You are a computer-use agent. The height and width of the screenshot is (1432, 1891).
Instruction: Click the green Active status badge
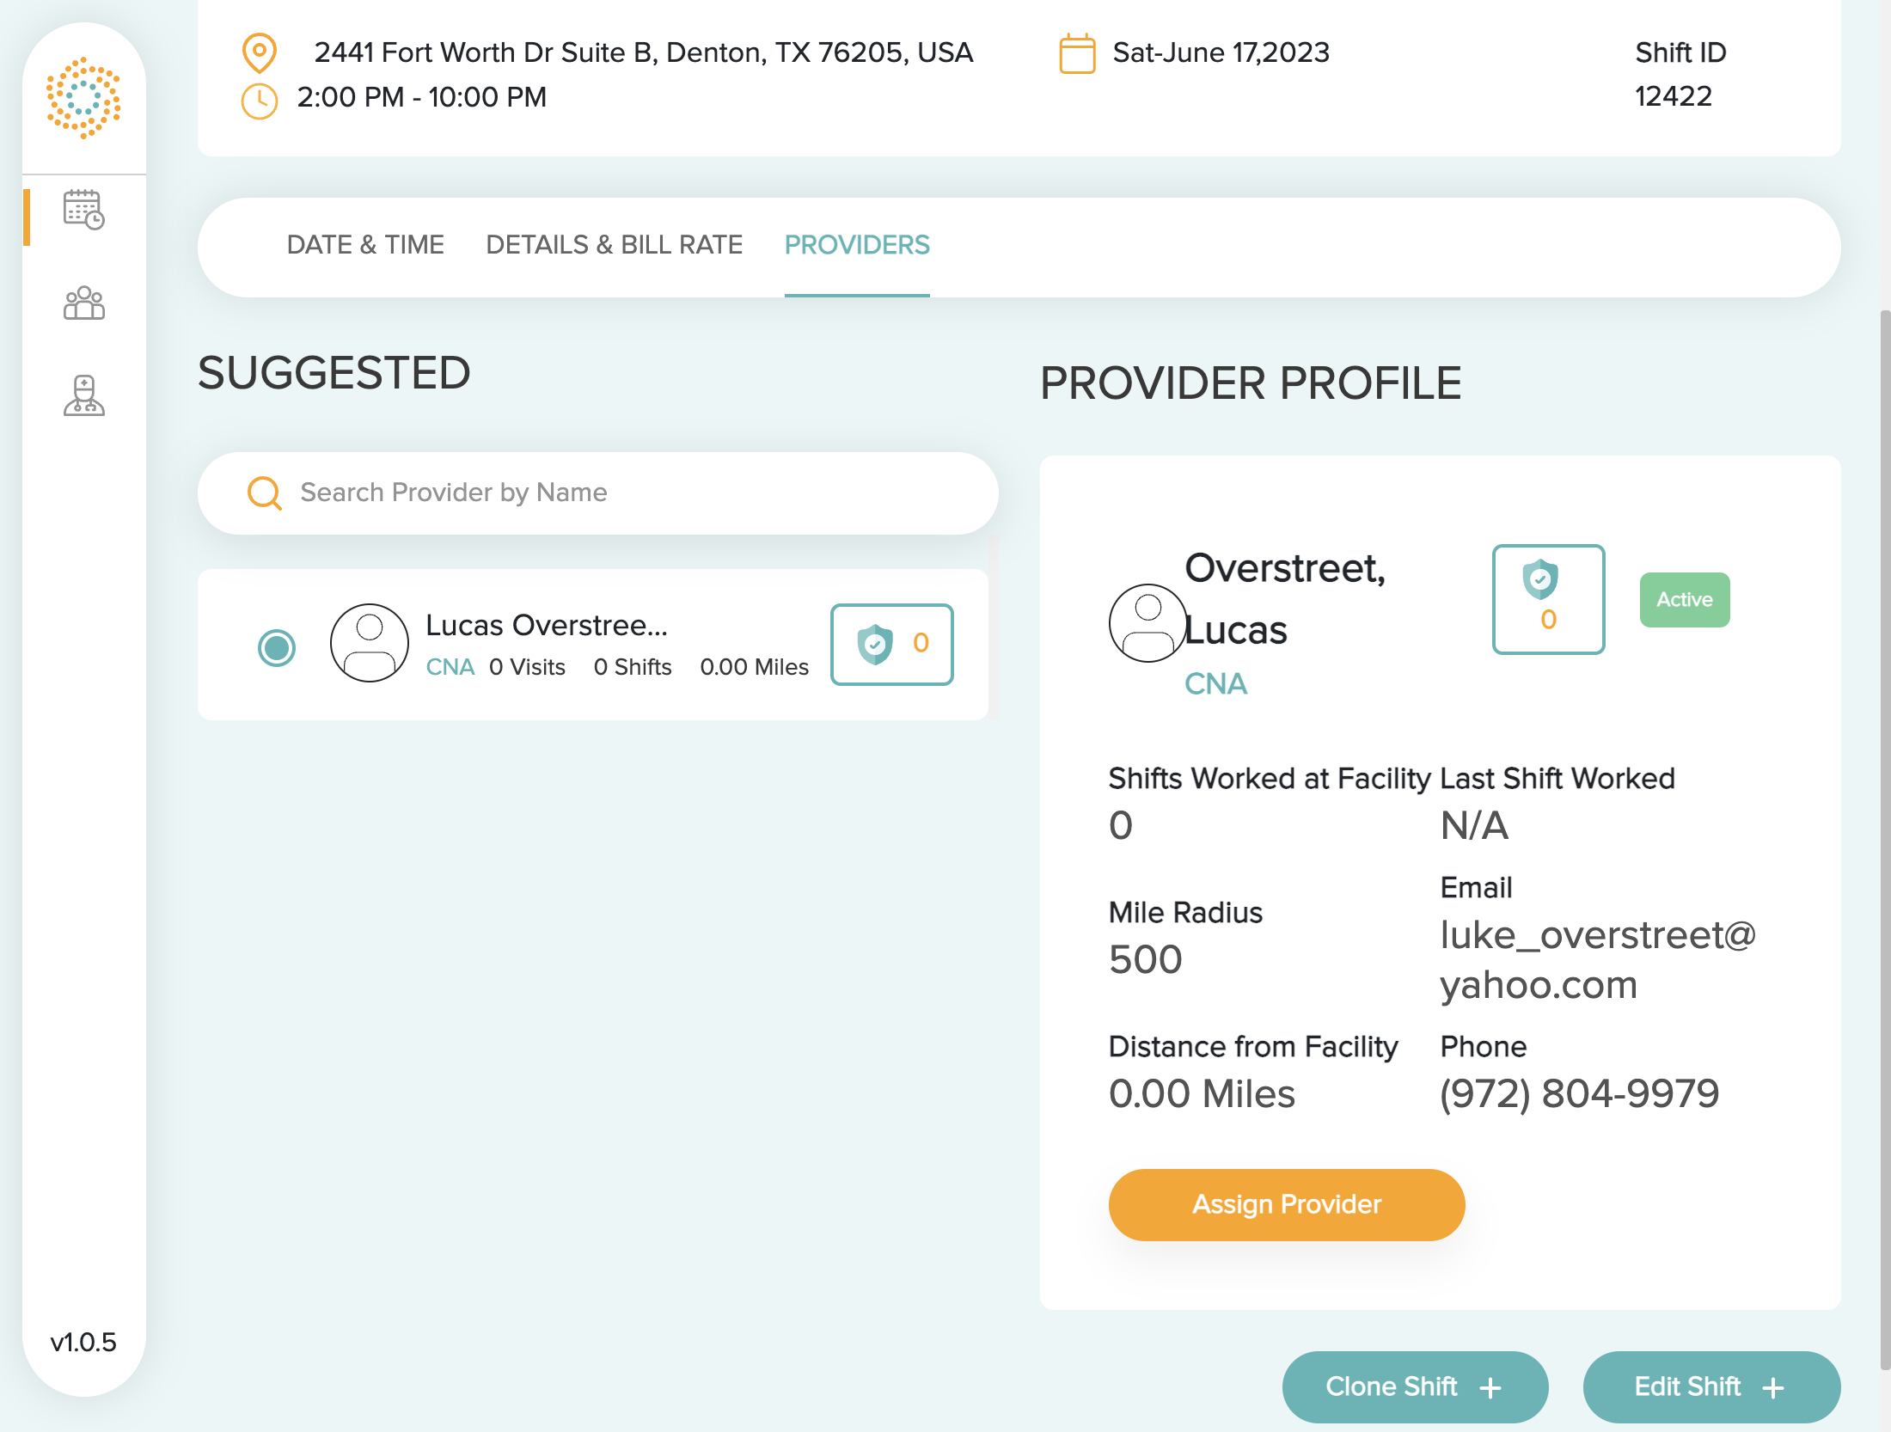tap(1685, 599)
